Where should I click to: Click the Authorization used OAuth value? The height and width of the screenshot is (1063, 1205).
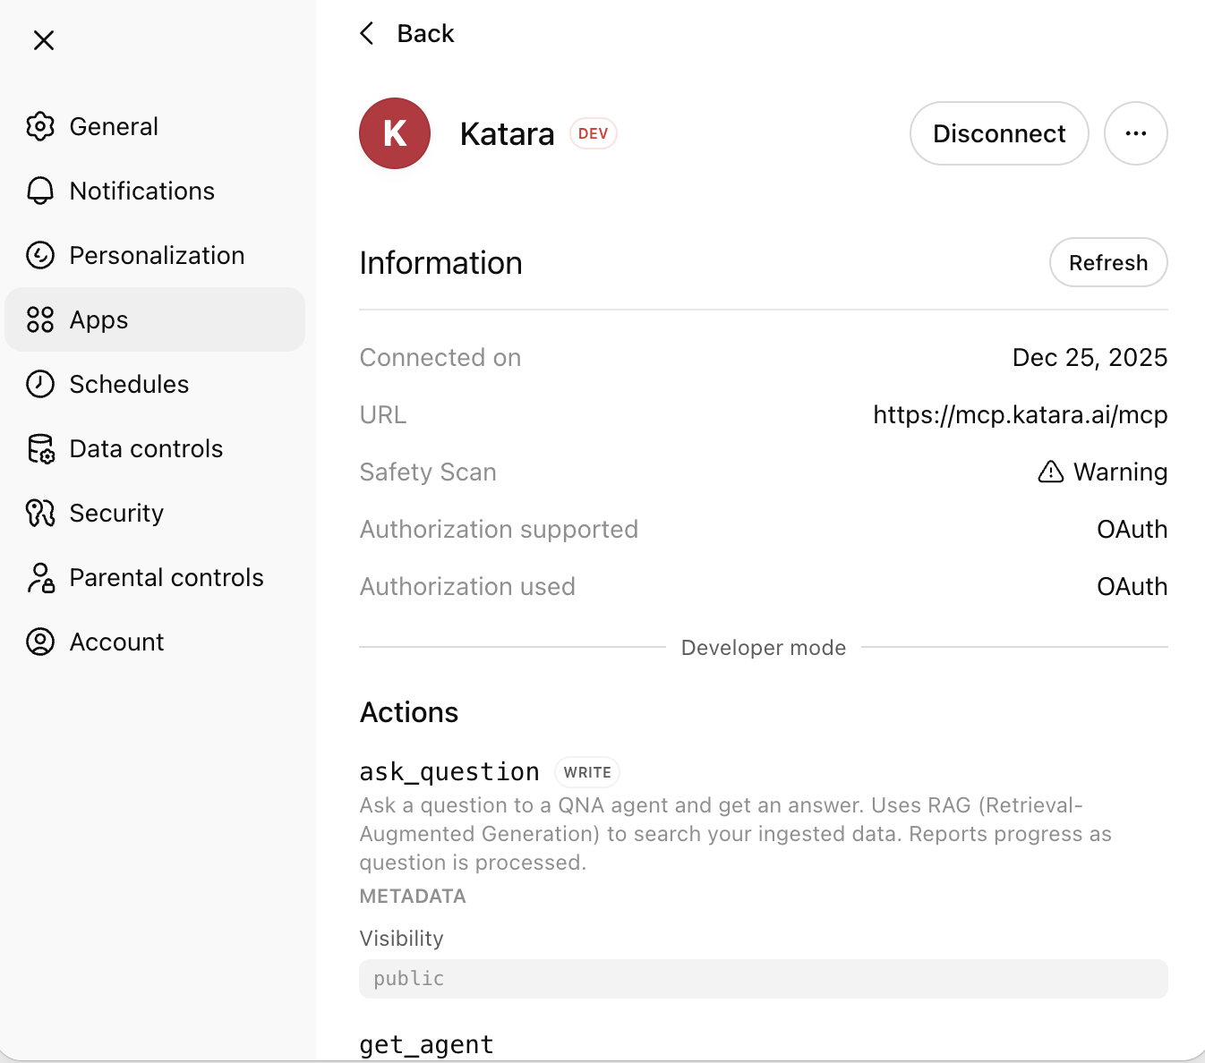pos(1132,586)
